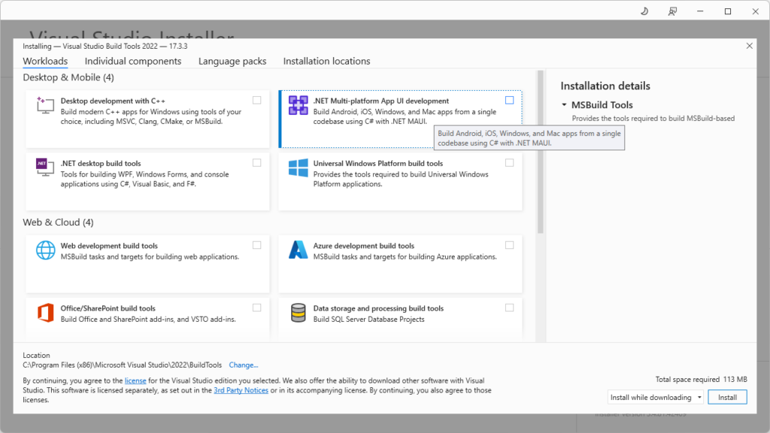Minimize the Visual Studio Installer window
Screen dimensions: 770x433
pyautogui.click(x=700, y=11)
